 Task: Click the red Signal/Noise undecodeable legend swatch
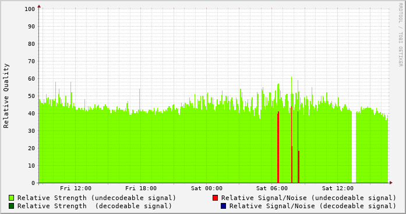click(x=215, y=198)
